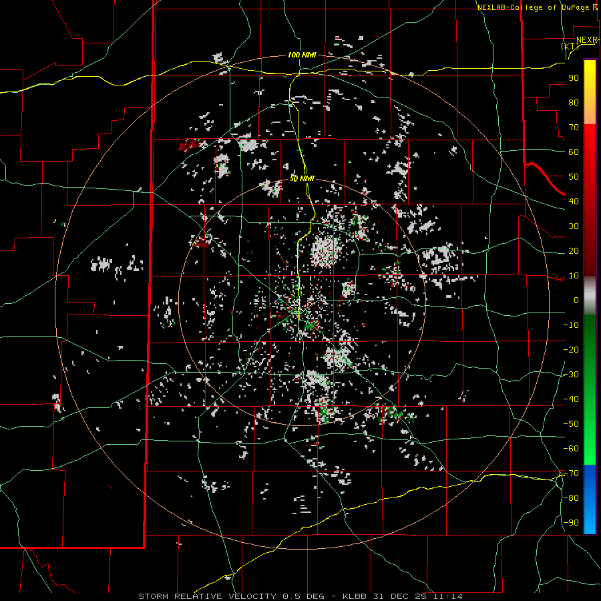The height and width of the screenshot is (601, 601).
Task: Click the 10 value on velocity scale
Action: (x=574, y=276)
